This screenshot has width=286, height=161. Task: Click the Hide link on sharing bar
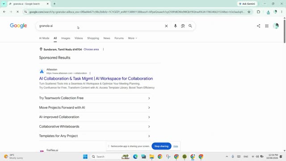[x=176, y=146]
